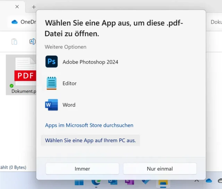Click the 'Immer' button
This screenshot has height=189, width=222.
[82, 169]
